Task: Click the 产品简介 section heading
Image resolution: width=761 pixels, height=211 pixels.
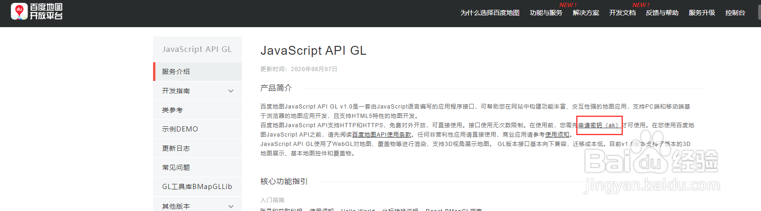Action: click(276, 88)
